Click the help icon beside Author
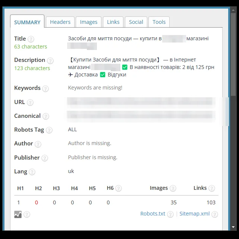 point(38,144)
